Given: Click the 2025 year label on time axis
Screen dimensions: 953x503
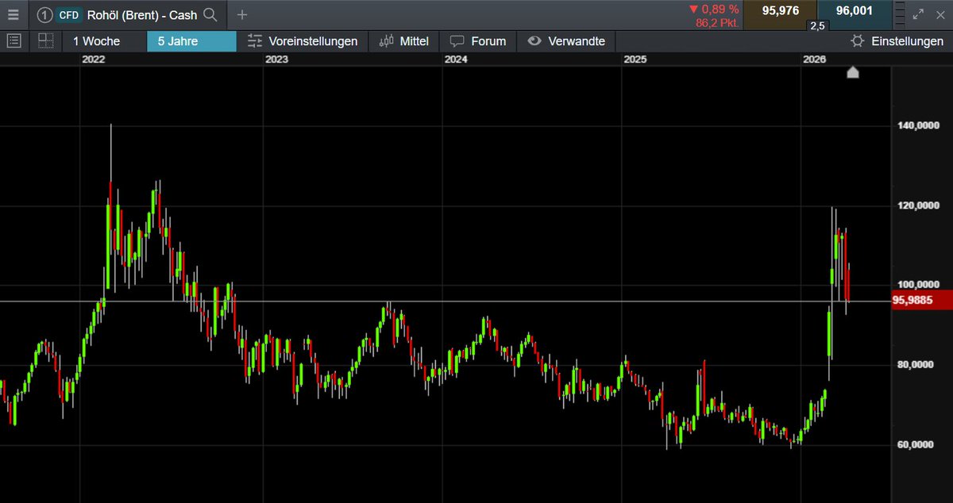Looking at the screenshot, I should (x=636, y=60).
